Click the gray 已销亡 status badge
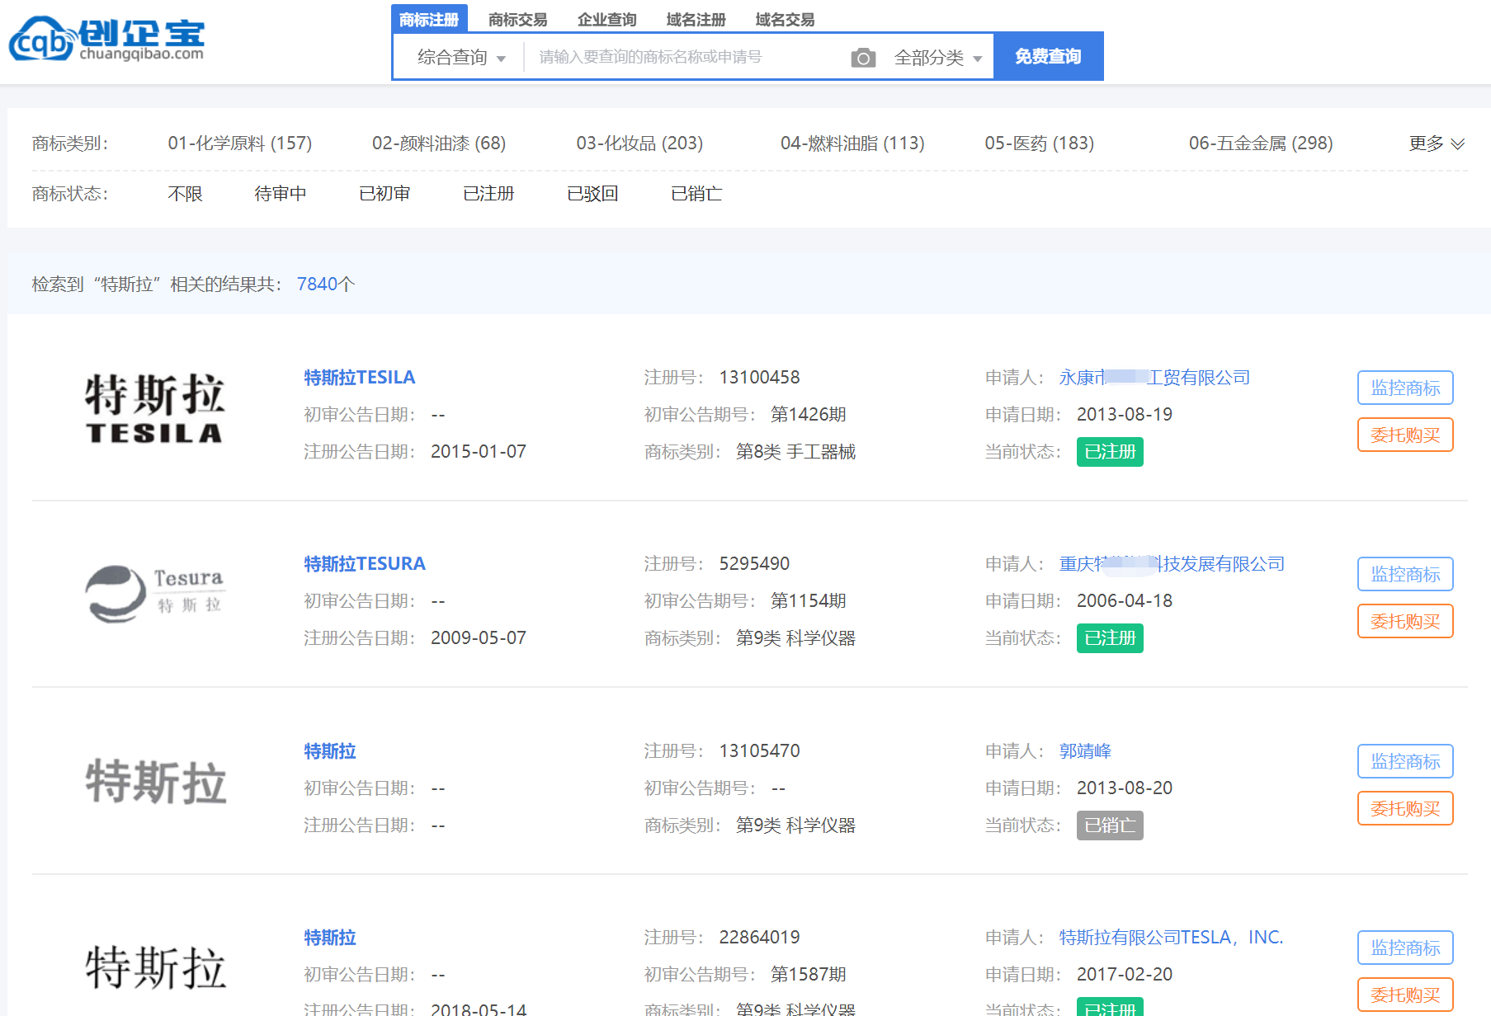The image size is (1491, 1016). tap(1109, 825)
